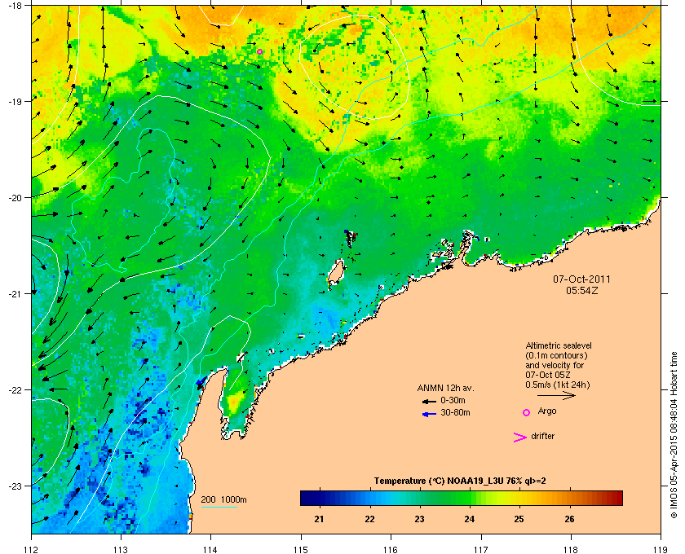Click the colorbar tick label 25
The width and height of the screenshot is (685, 554).
[x=519, y=519]
